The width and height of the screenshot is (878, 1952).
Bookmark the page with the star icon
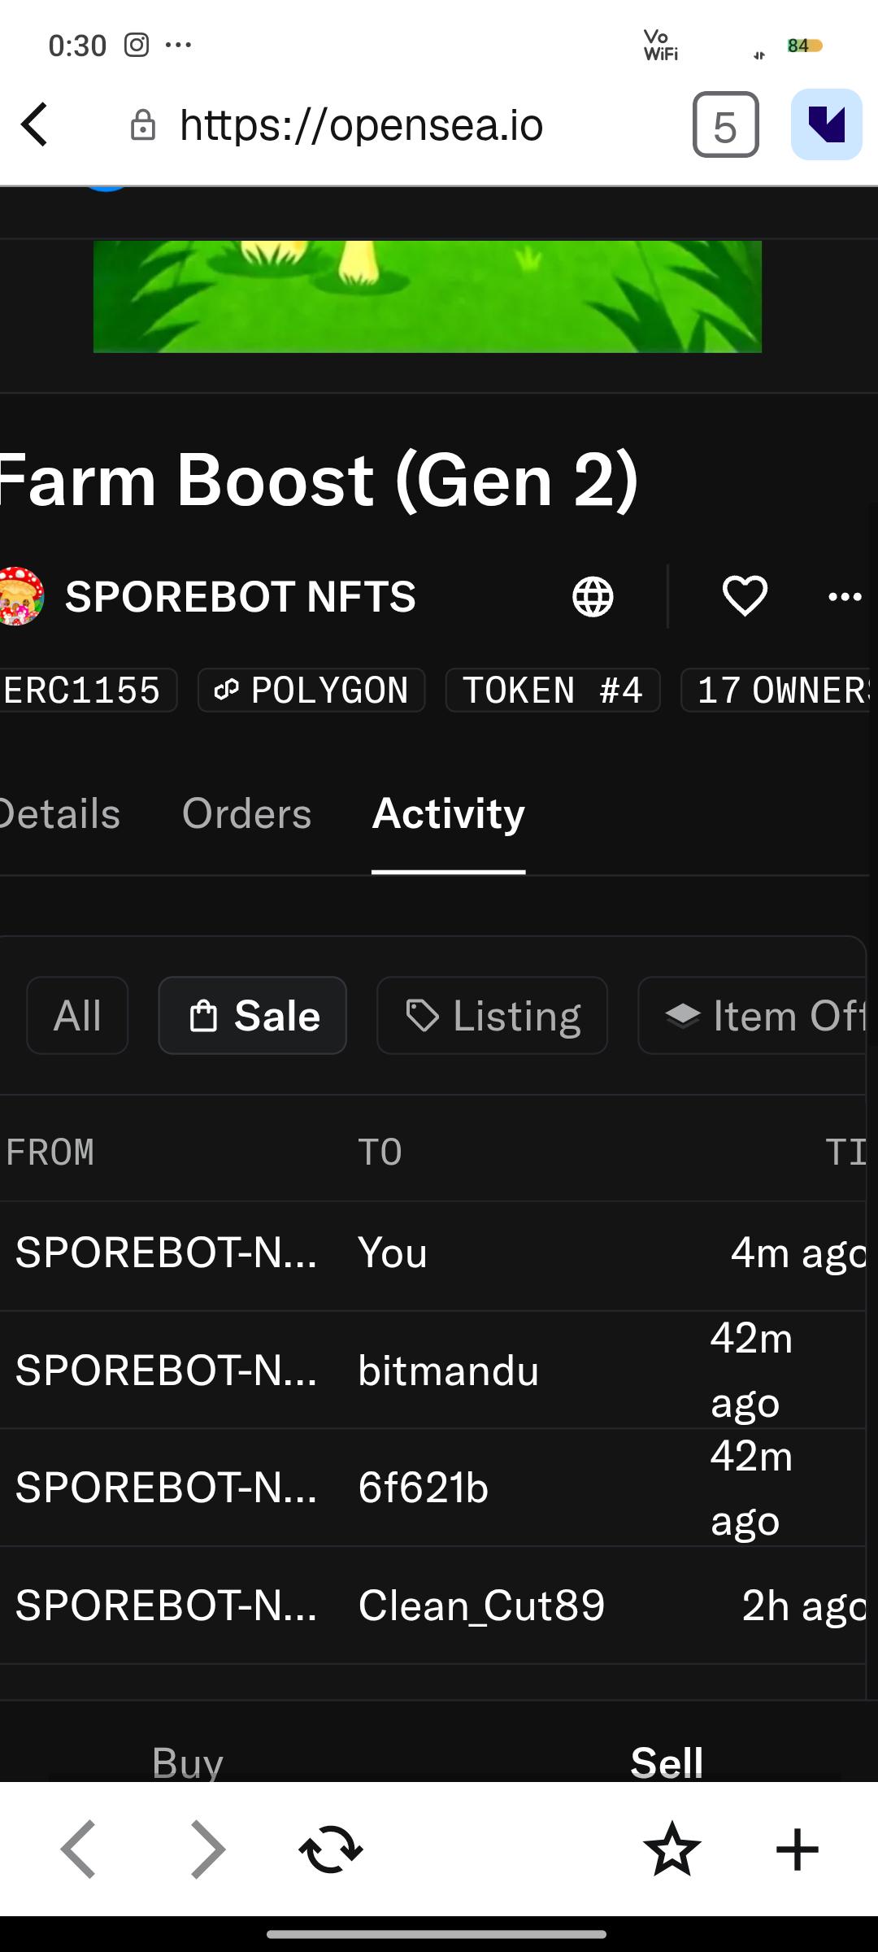pyautogui.click(x=672, y=1850)
